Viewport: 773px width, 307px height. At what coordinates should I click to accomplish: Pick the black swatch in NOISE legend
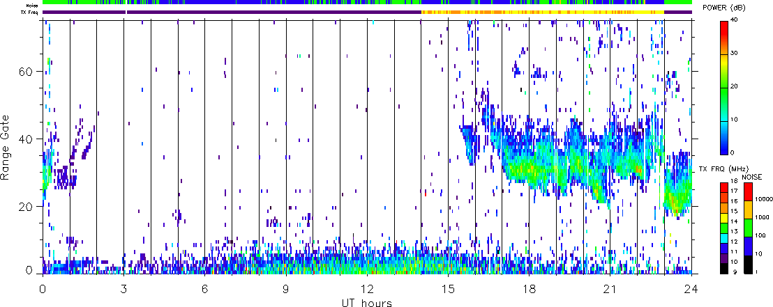click(748, 265)
